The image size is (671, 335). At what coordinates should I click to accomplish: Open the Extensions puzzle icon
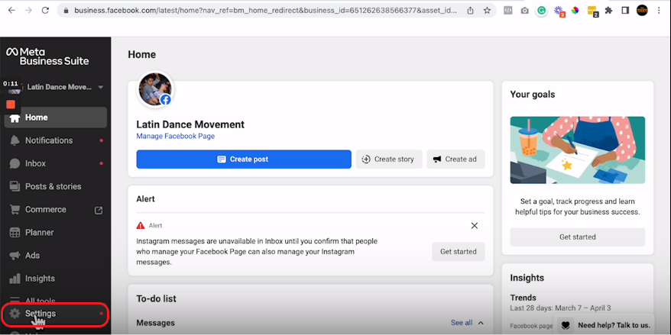click(x=608, y=11)
